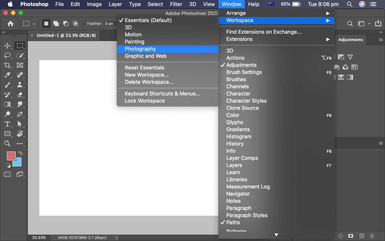
Task: Select checked Essentials (Default) workspace
Action: (x=148, y=20)
